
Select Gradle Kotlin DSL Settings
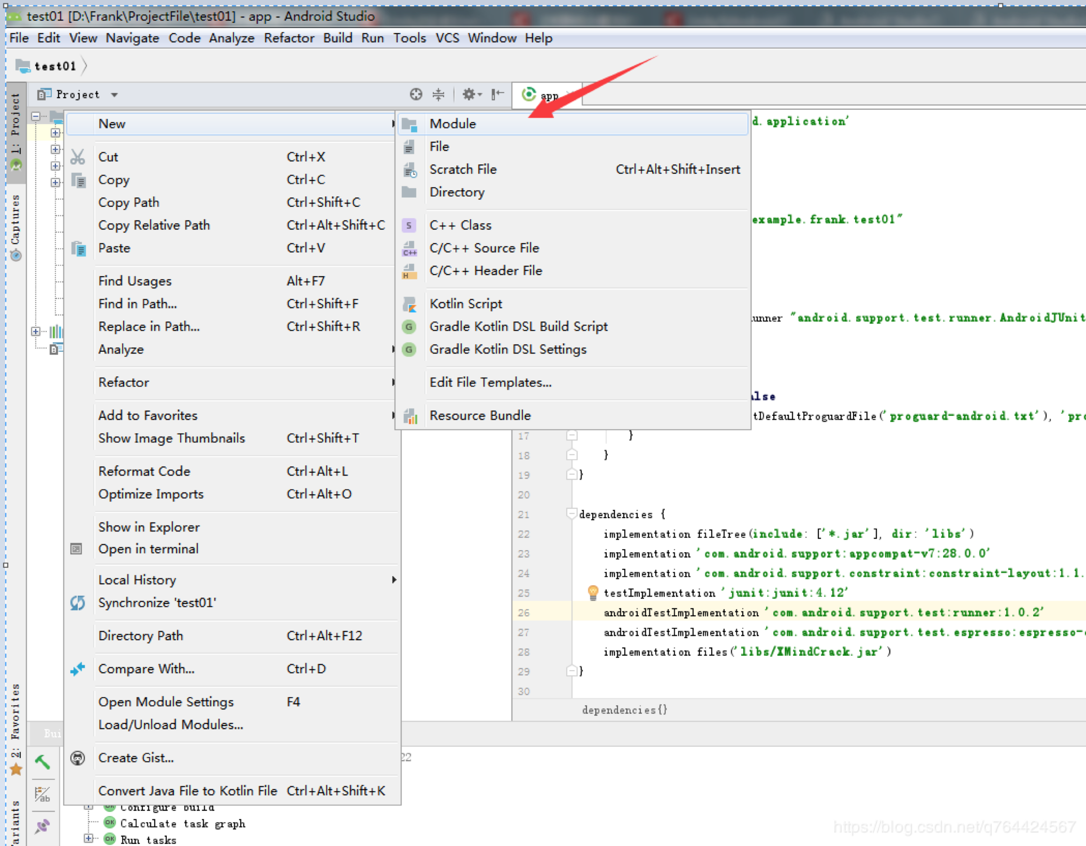tap(573, 350)
